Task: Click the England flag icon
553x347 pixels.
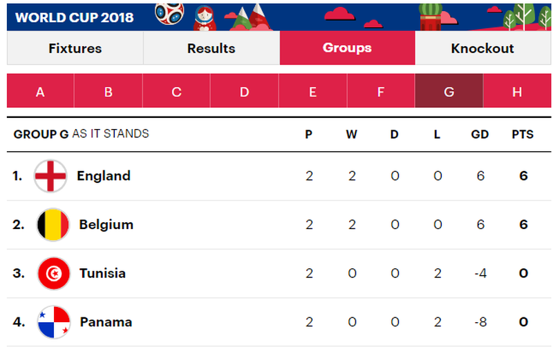Action: pyautogui.click(x=51, y=177)
